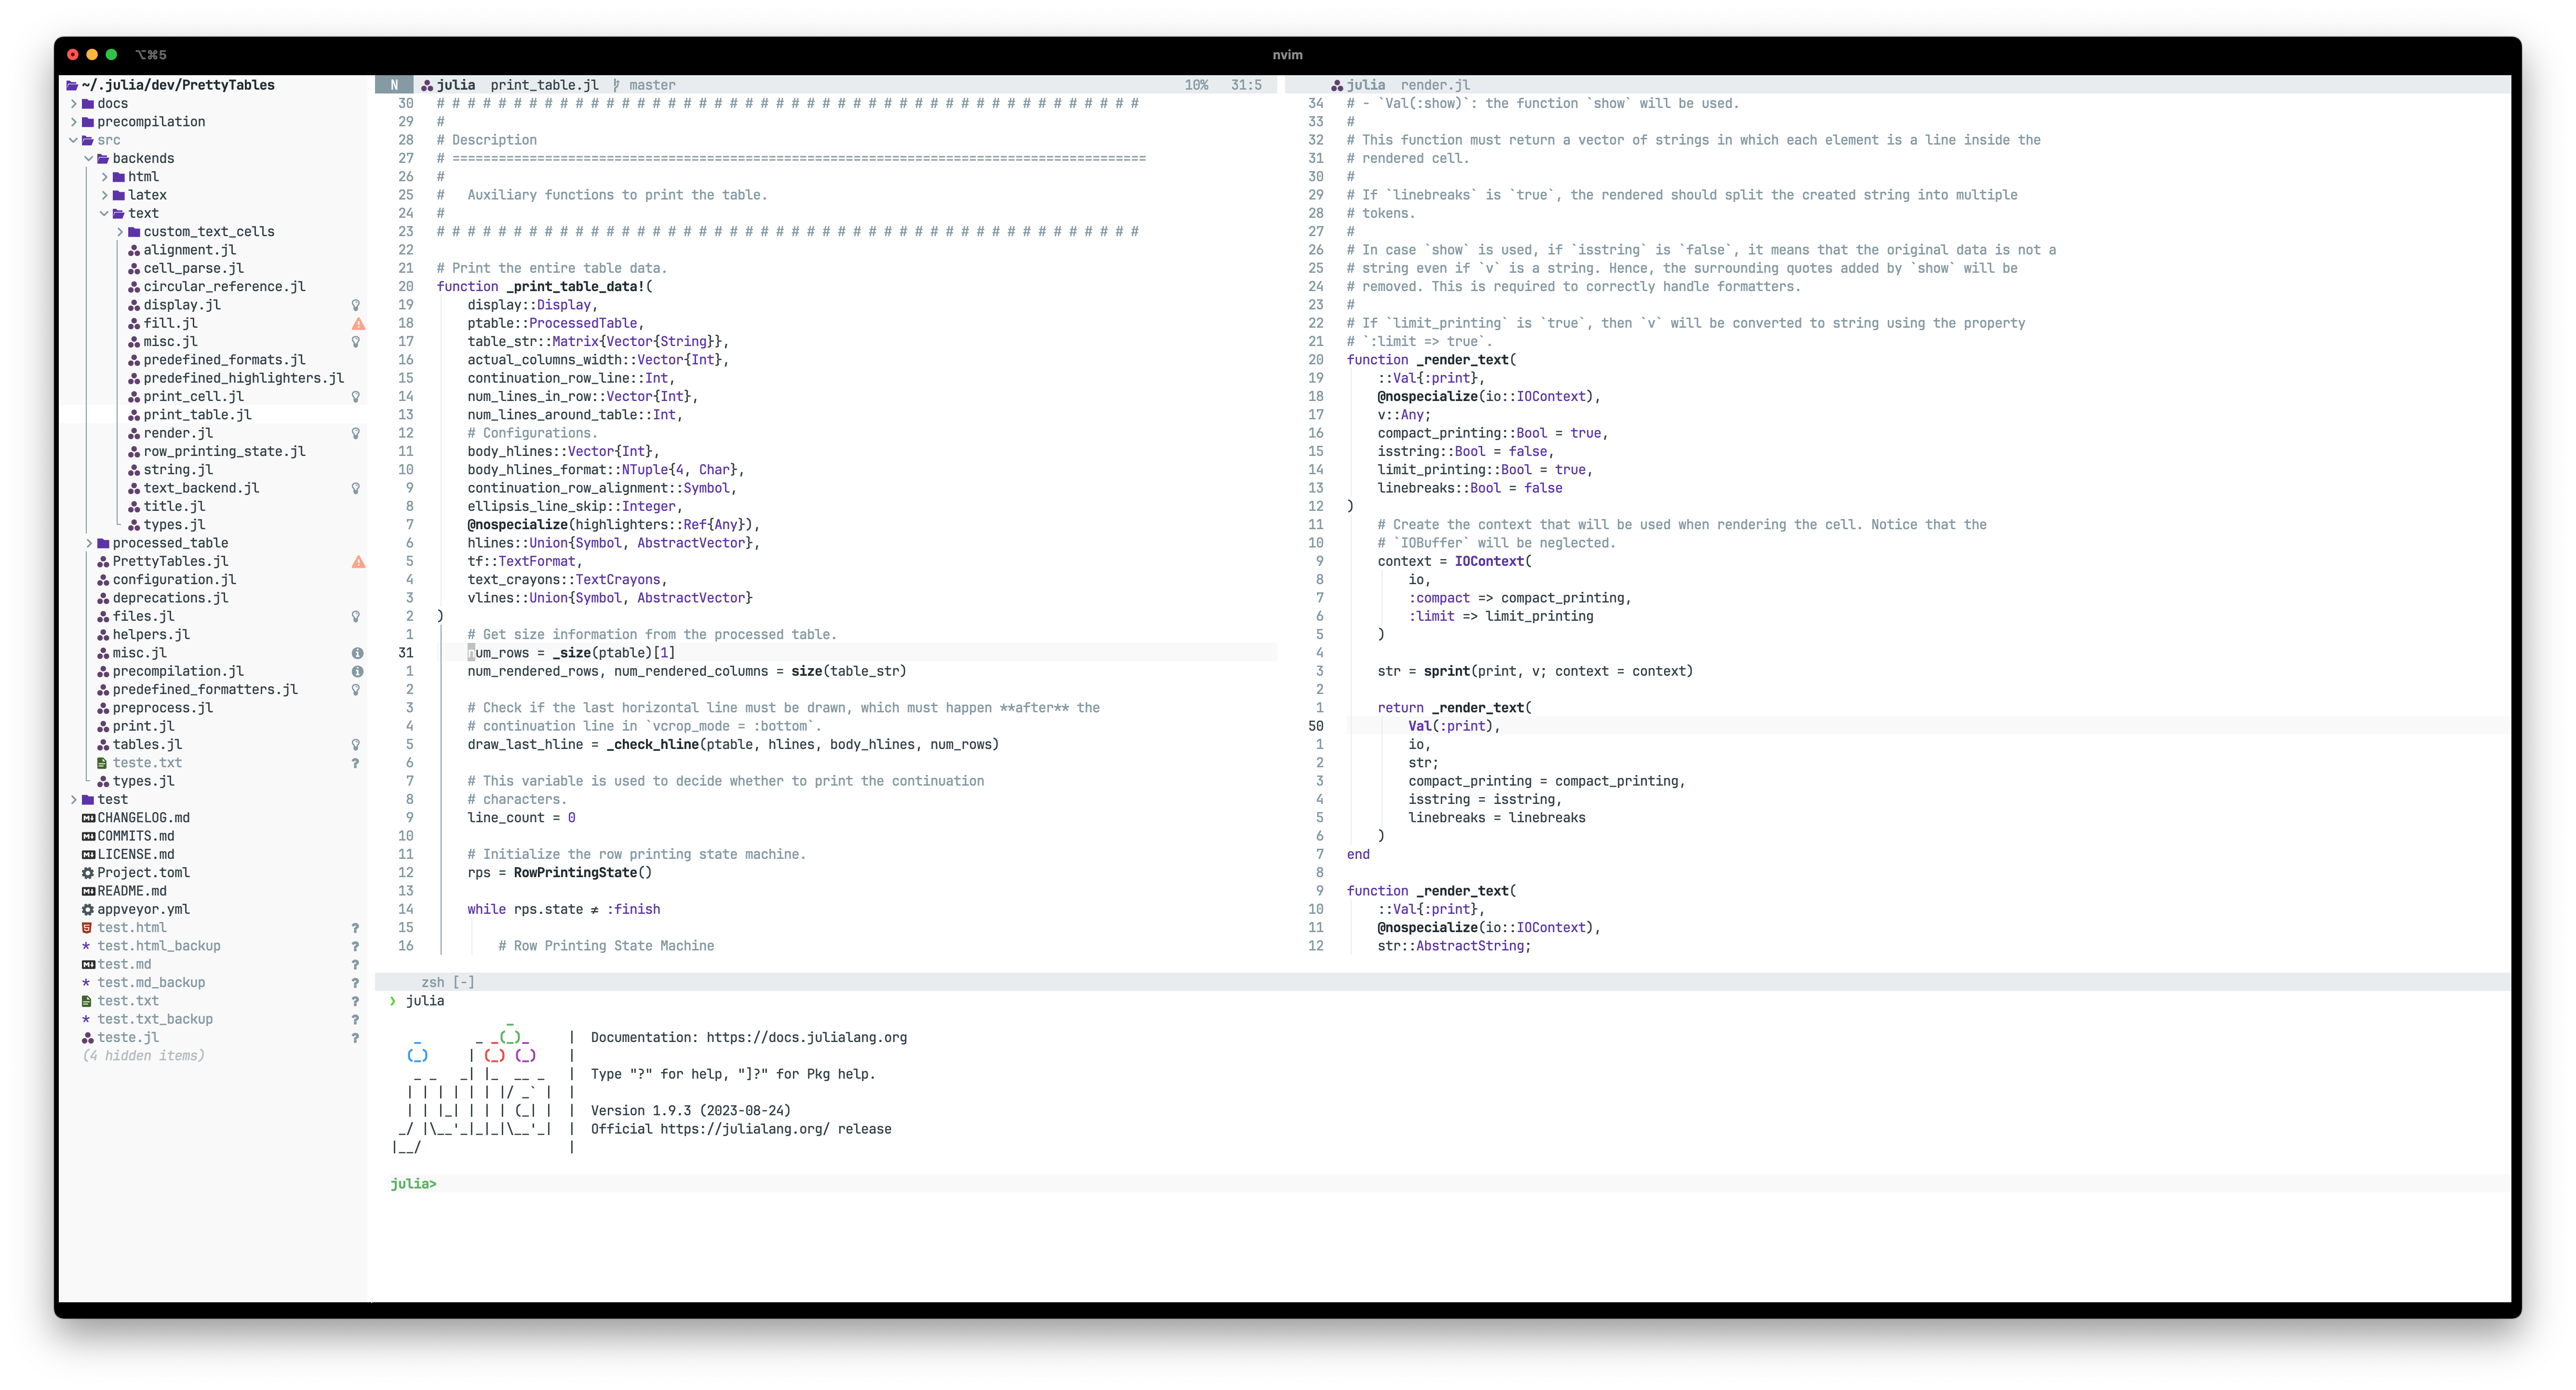The height and width of the screenshot is (1390, 2576).
Task: Click the docs.julialang.org documentation link
Action: click(x=806, y=1038)
